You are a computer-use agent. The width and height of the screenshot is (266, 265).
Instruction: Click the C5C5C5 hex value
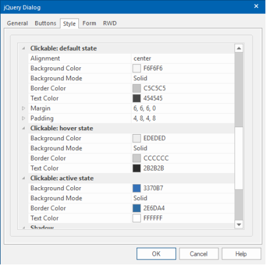[x=154, y=88]
